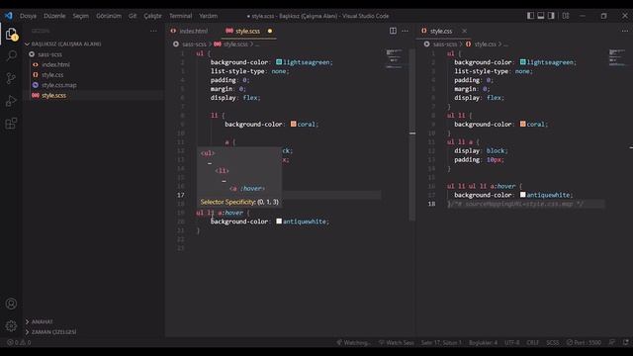
Task: Change CRLF end of line sequence
Action: (x=532, y=343)
